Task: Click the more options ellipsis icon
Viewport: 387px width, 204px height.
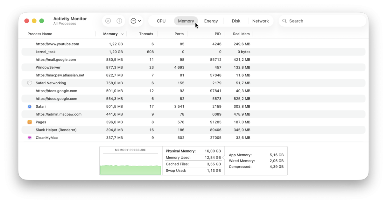Action: pyautogui.click(x=134, y=21)
